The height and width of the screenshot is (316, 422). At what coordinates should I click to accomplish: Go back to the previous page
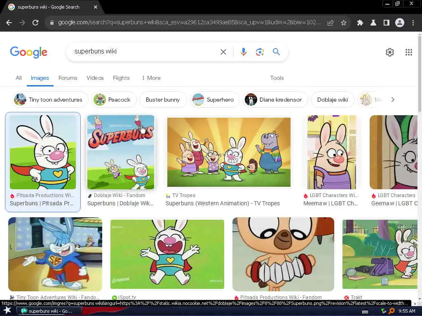tap(9, 23)
